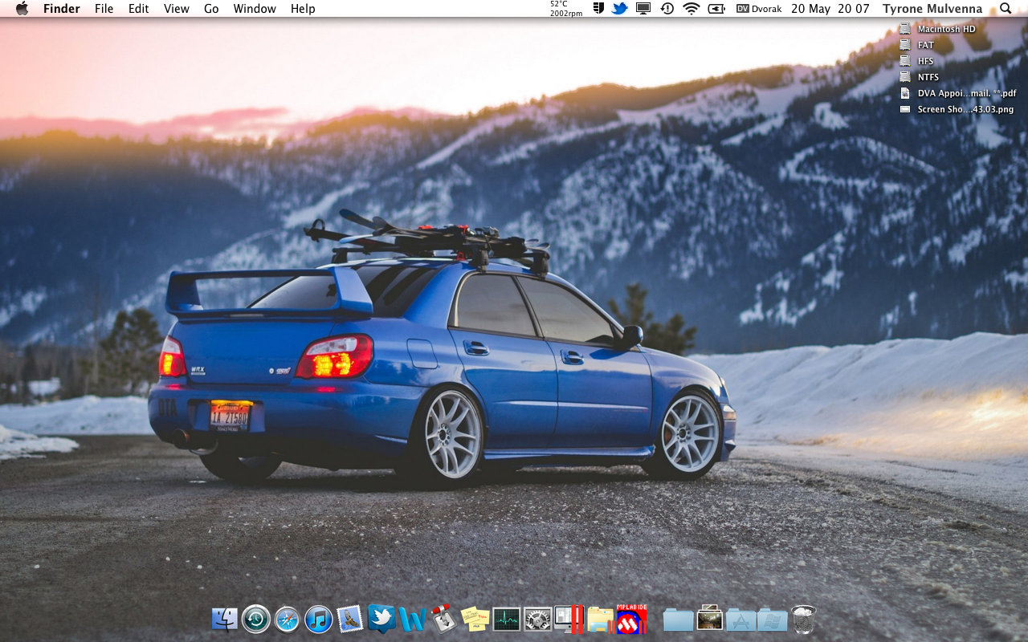1028x642 pixels.
Task: Click the Spotlight search magnifier
Action: click(x=1006, y=9)
